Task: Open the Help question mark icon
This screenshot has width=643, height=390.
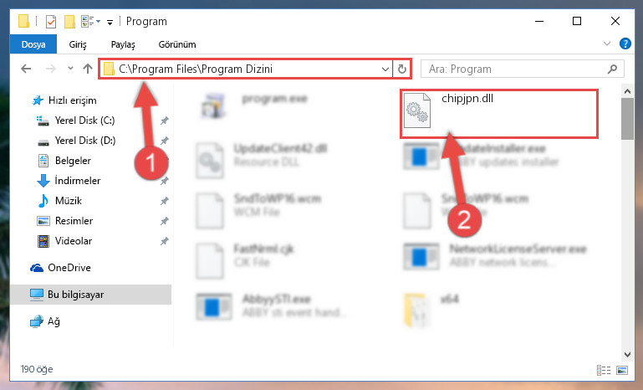Action: (x=625, y=44)
